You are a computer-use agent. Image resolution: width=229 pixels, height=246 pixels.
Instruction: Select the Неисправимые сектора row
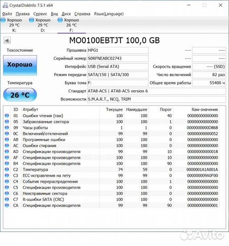[111, 193]
